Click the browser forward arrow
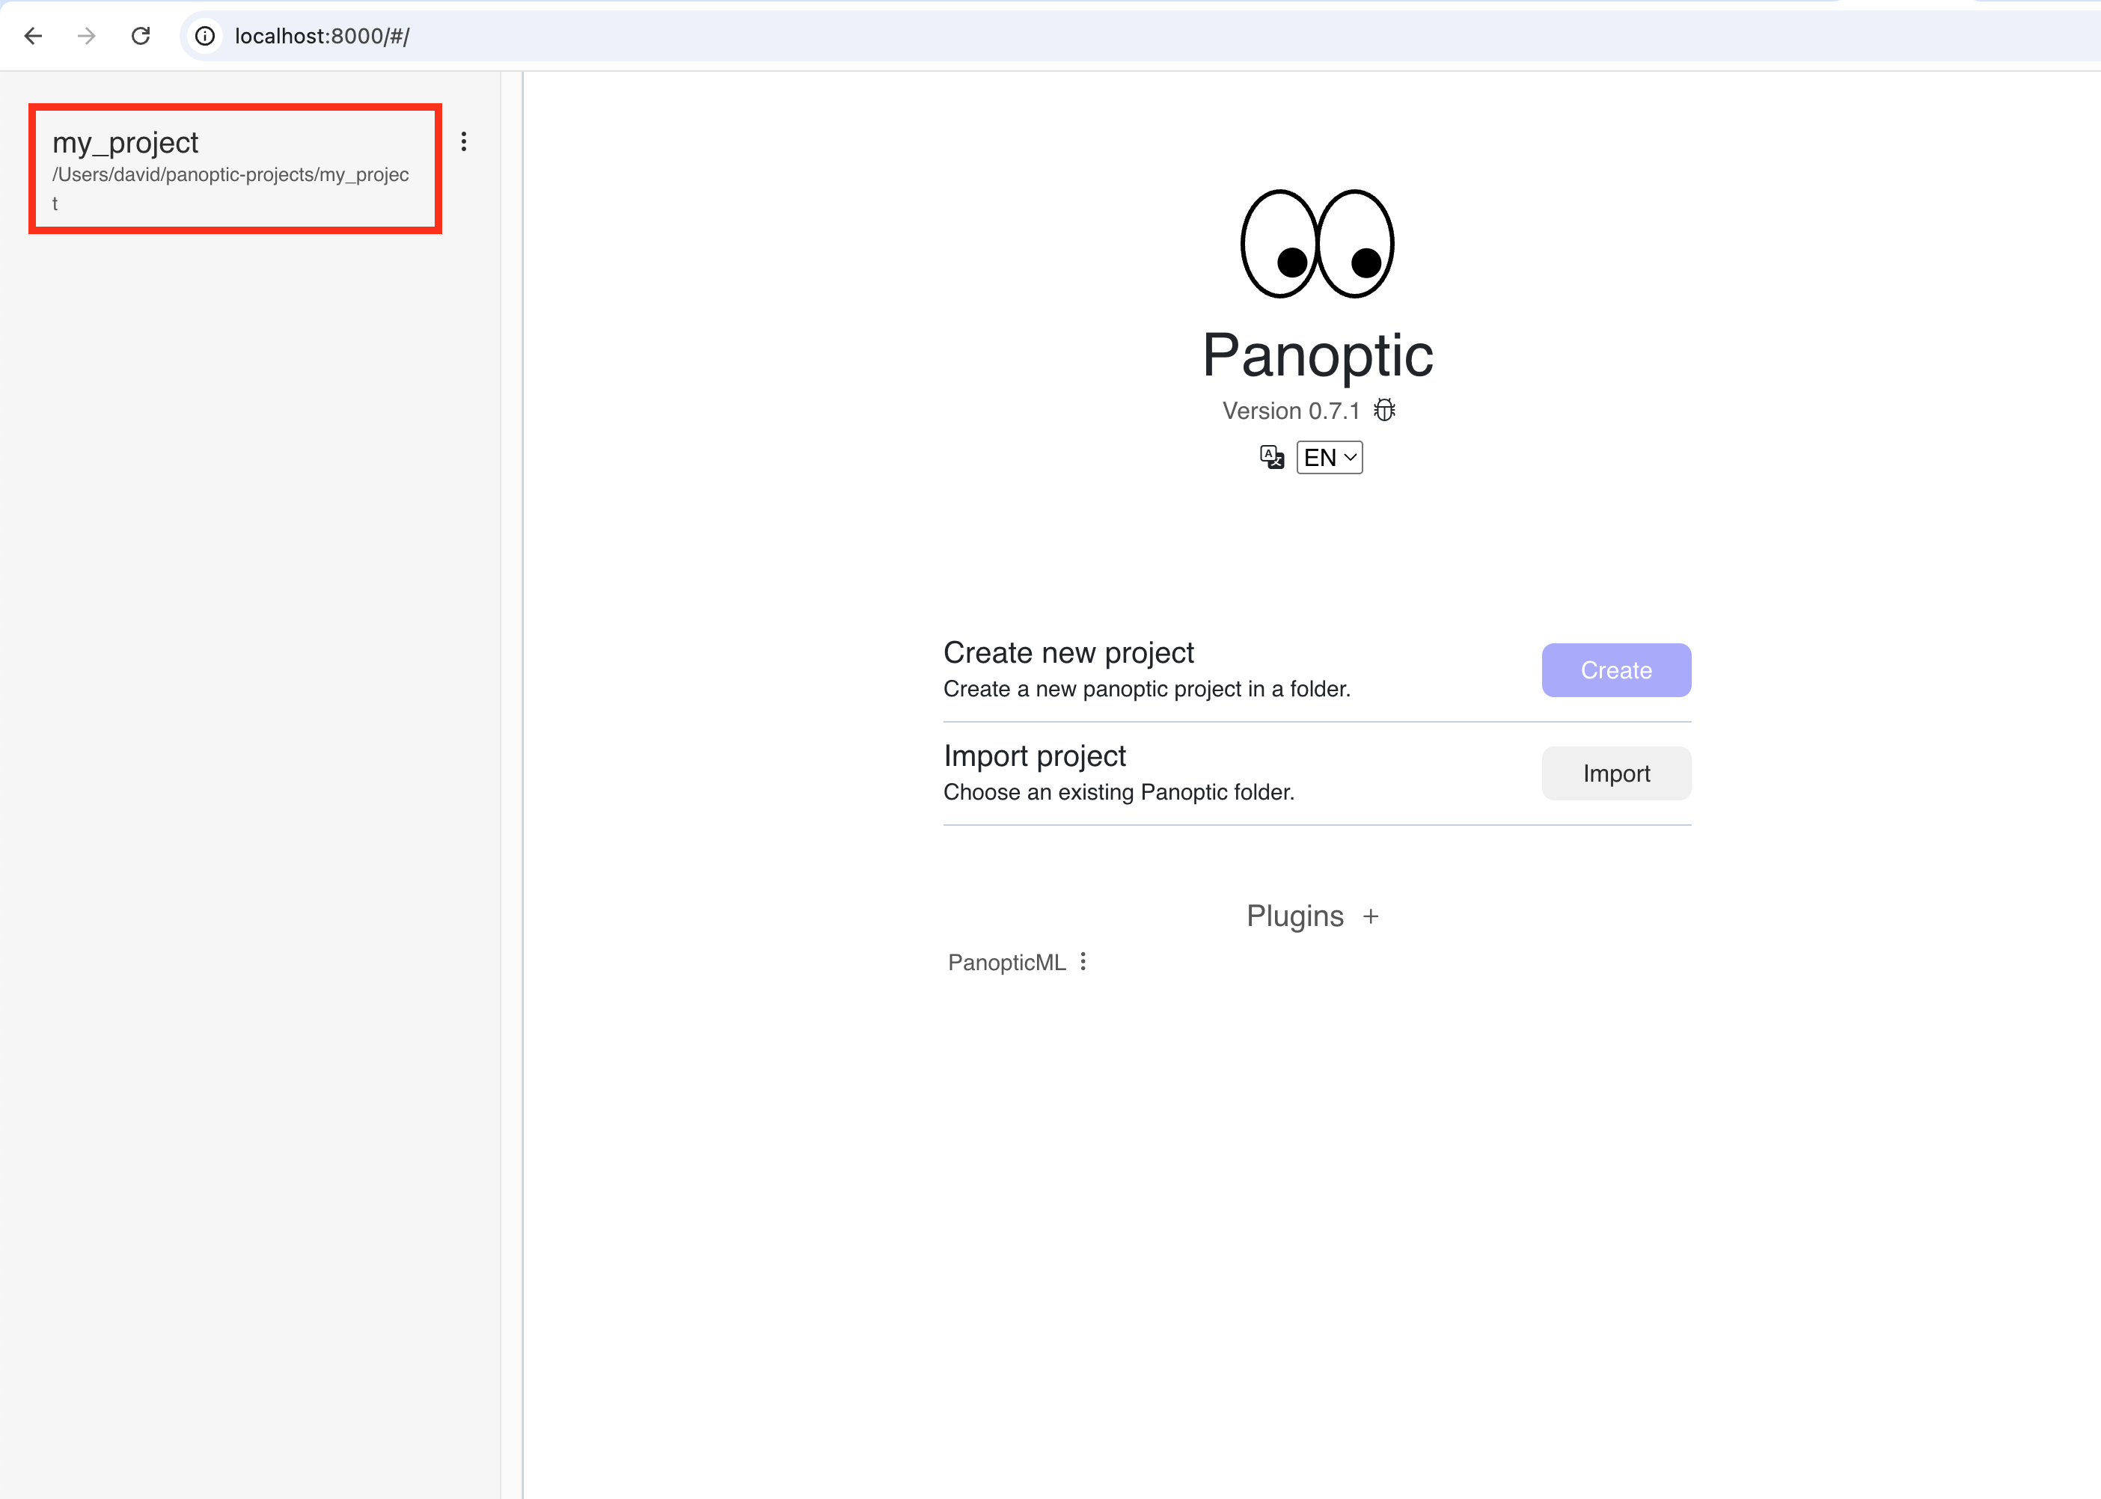The height and width of the screenshot is (1499, 2101). coord(87,36)
